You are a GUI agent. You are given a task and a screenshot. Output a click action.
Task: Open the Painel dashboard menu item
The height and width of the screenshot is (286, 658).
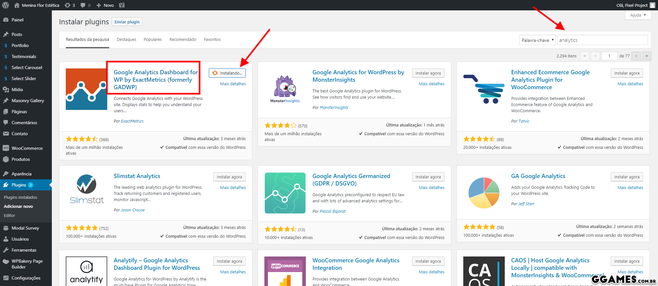(17, 20)
